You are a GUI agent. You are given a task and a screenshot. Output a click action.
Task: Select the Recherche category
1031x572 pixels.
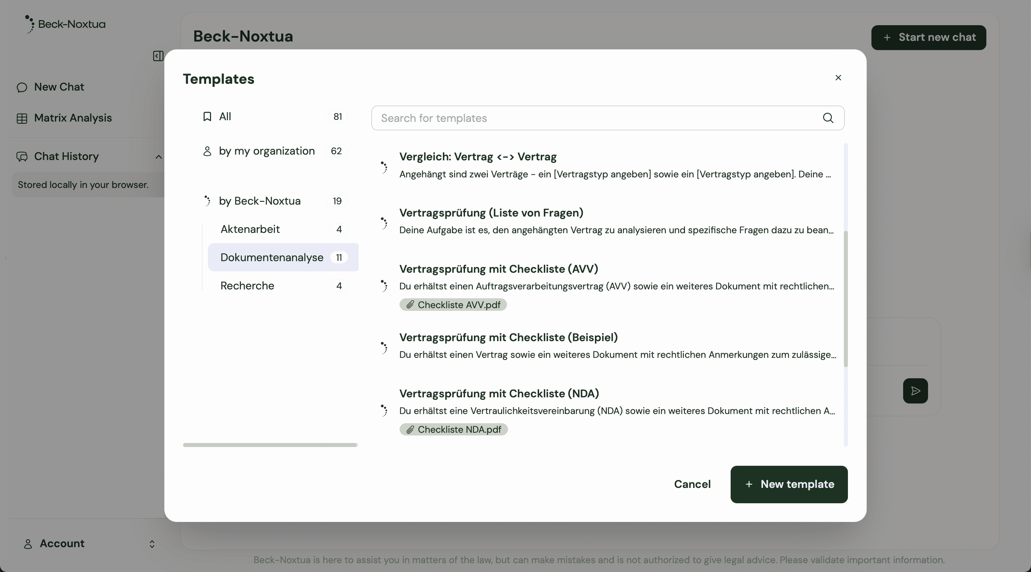(x=247, y=285)
